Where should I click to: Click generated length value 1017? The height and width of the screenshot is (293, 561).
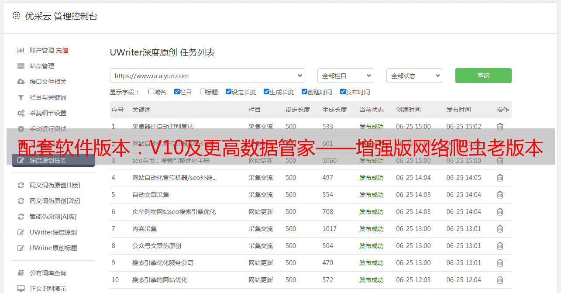(x=329, y=229)
